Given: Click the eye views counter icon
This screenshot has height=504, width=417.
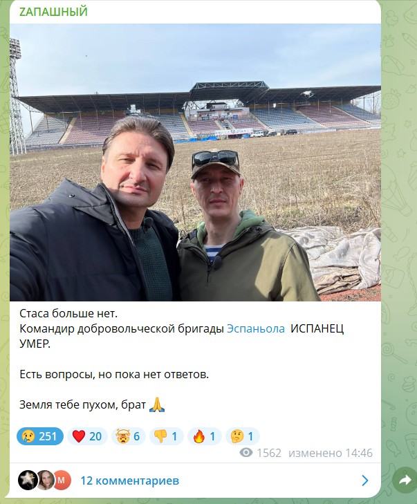Looking at the screenshot, I should pyautogui.click(x=246, y=453).
